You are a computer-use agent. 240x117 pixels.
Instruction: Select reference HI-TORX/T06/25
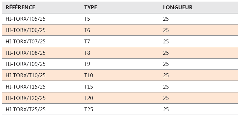pyautogui.click(x=25, y=30)
